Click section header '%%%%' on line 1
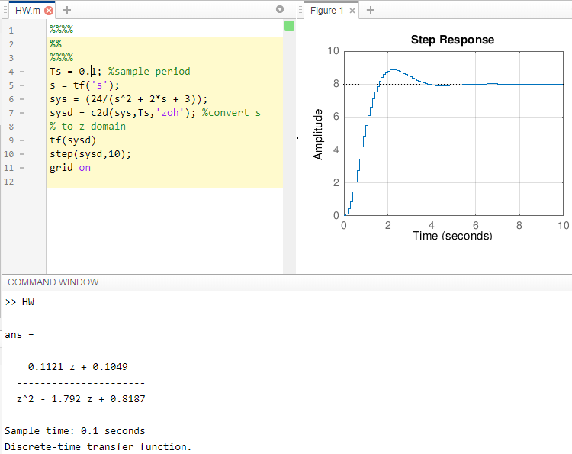 click(x=61, y=30)
